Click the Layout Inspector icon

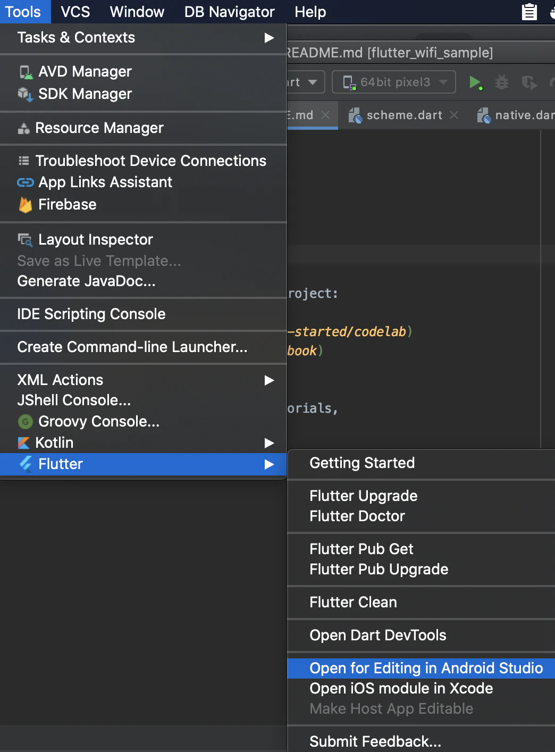point(25,240)
